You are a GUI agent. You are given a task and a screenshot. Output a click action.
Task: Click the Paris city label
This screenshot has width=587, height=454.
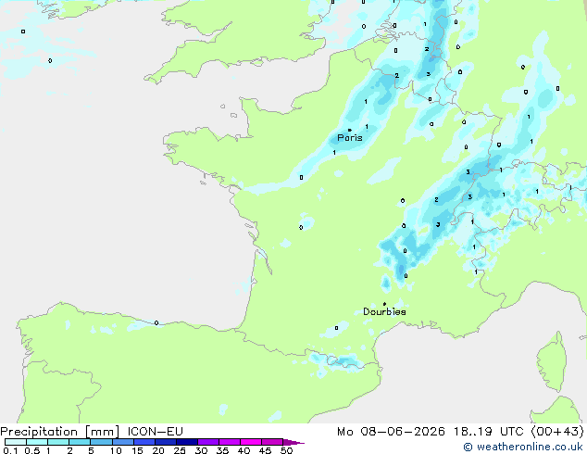coord(350,138)
